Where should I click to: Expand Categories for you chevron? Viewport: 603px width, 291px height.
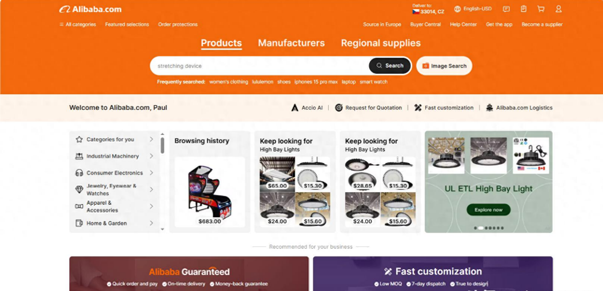(151, 139)
